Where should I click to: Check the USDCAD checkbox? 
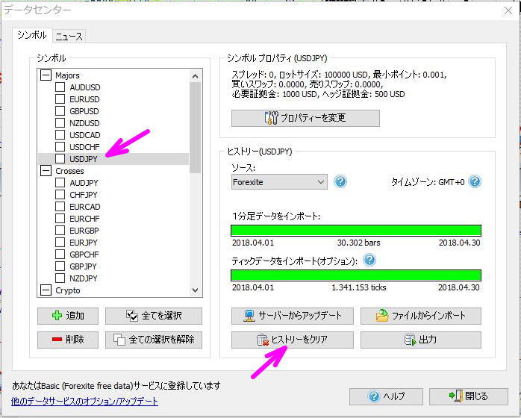[x=60, y=135]
